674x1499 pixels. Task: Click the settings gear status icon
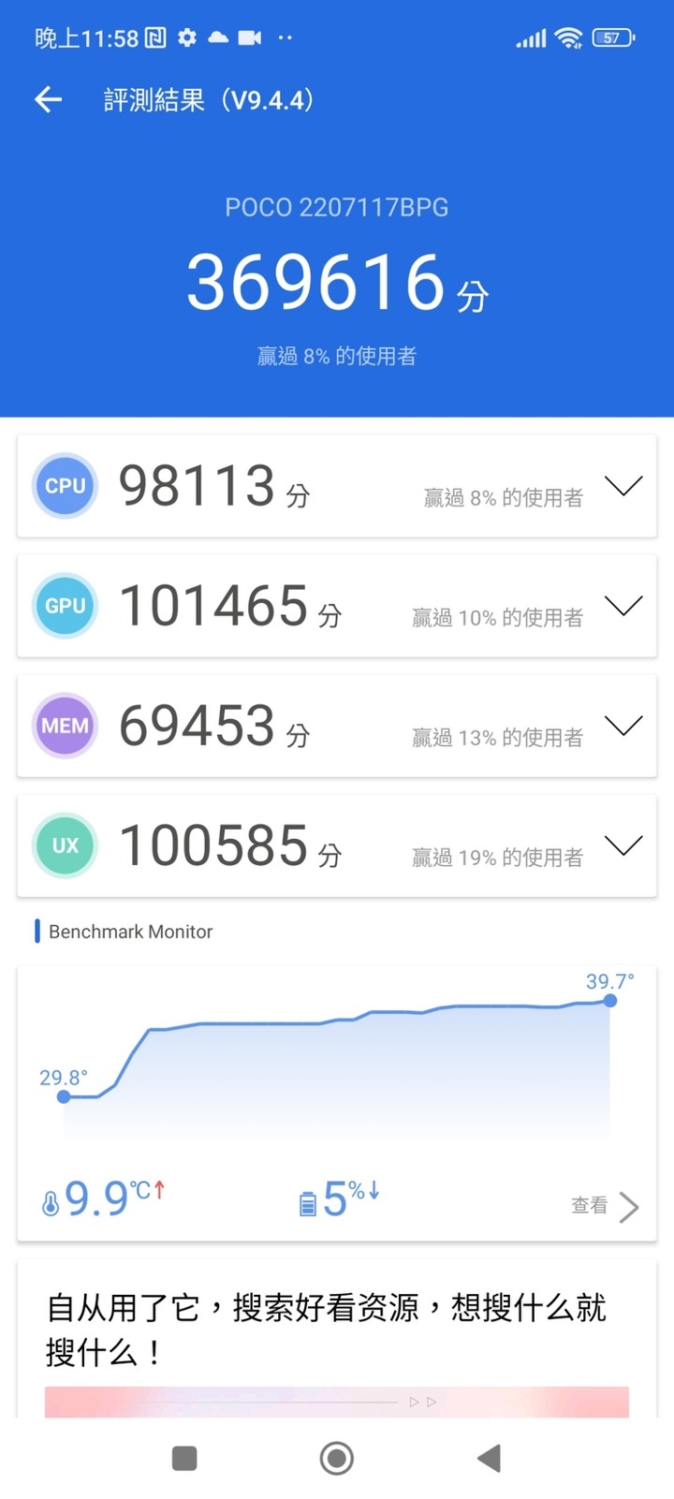(x=187, y=37)
